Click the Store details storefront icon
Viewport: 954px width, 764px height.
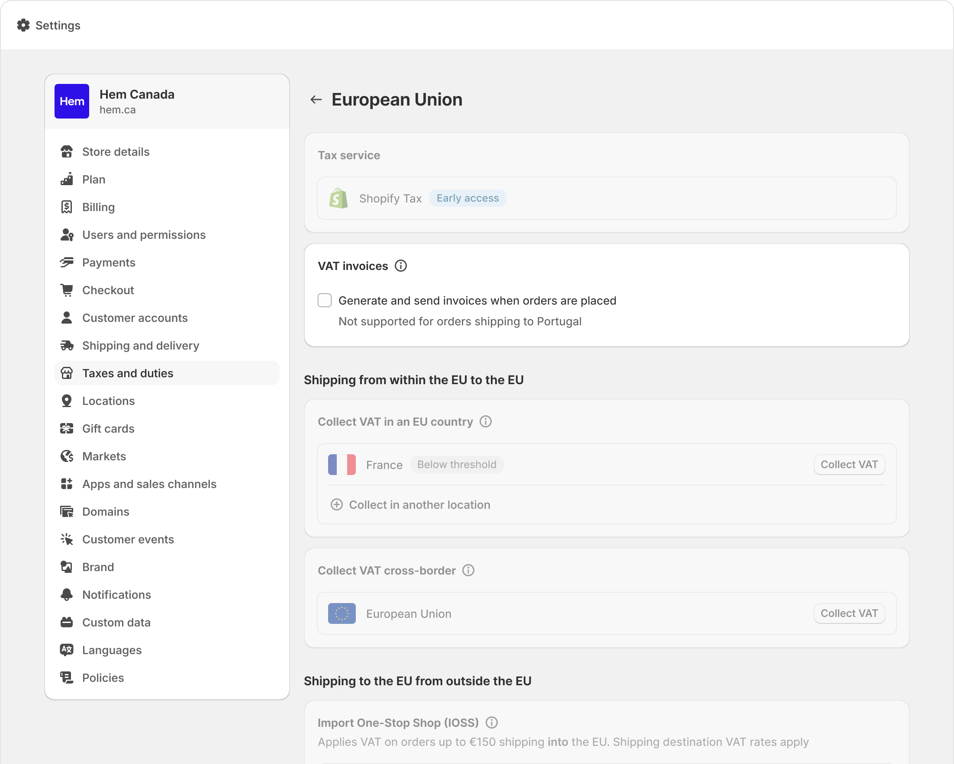[67, 152]
